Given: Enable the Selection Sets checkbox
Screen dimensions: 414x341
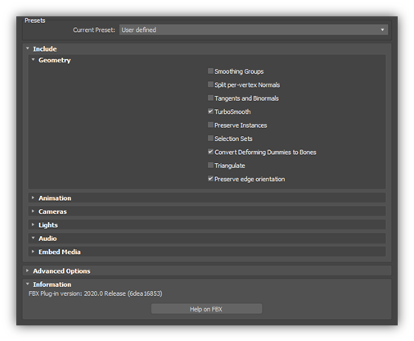Looking at the screenshot, I should [x=210, y=139].
